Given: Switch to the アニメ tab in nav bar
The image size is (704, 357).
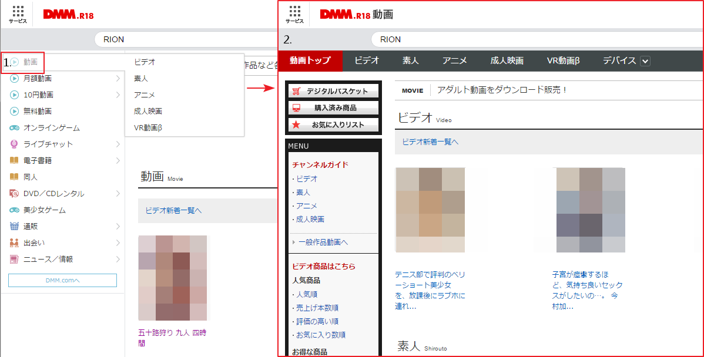Looking at the screenshot, I should point(454,60).
